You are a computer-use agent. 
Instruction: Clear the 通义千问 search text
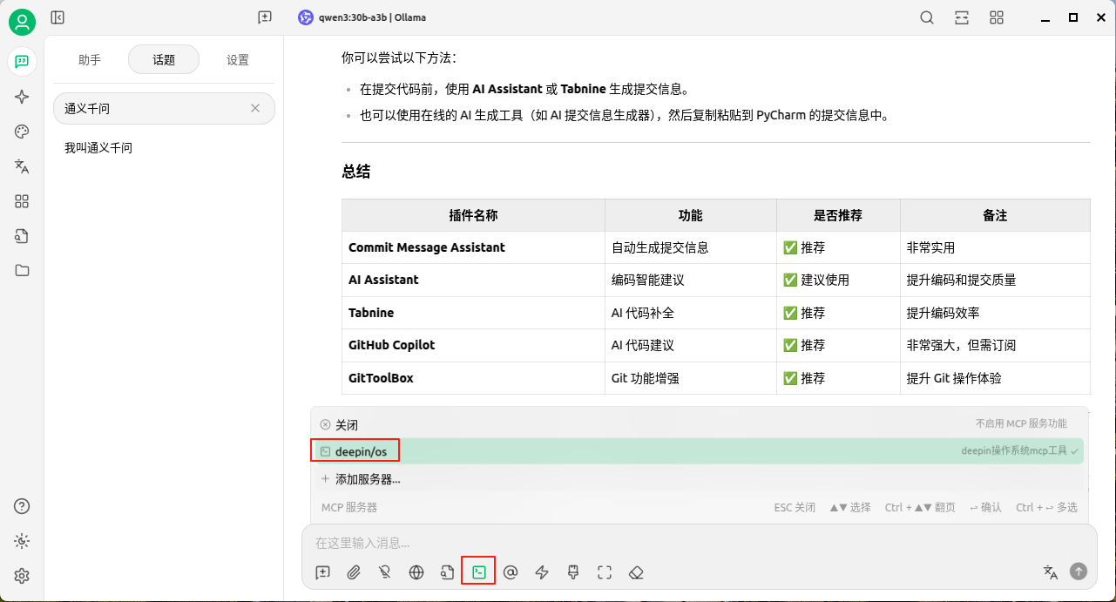pyautogui.click(x=255, y=109)
